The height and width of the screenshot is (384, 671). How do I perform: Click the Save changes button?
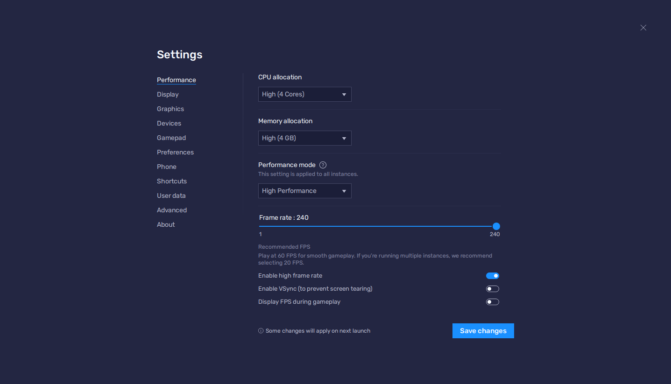pos(483,331)
